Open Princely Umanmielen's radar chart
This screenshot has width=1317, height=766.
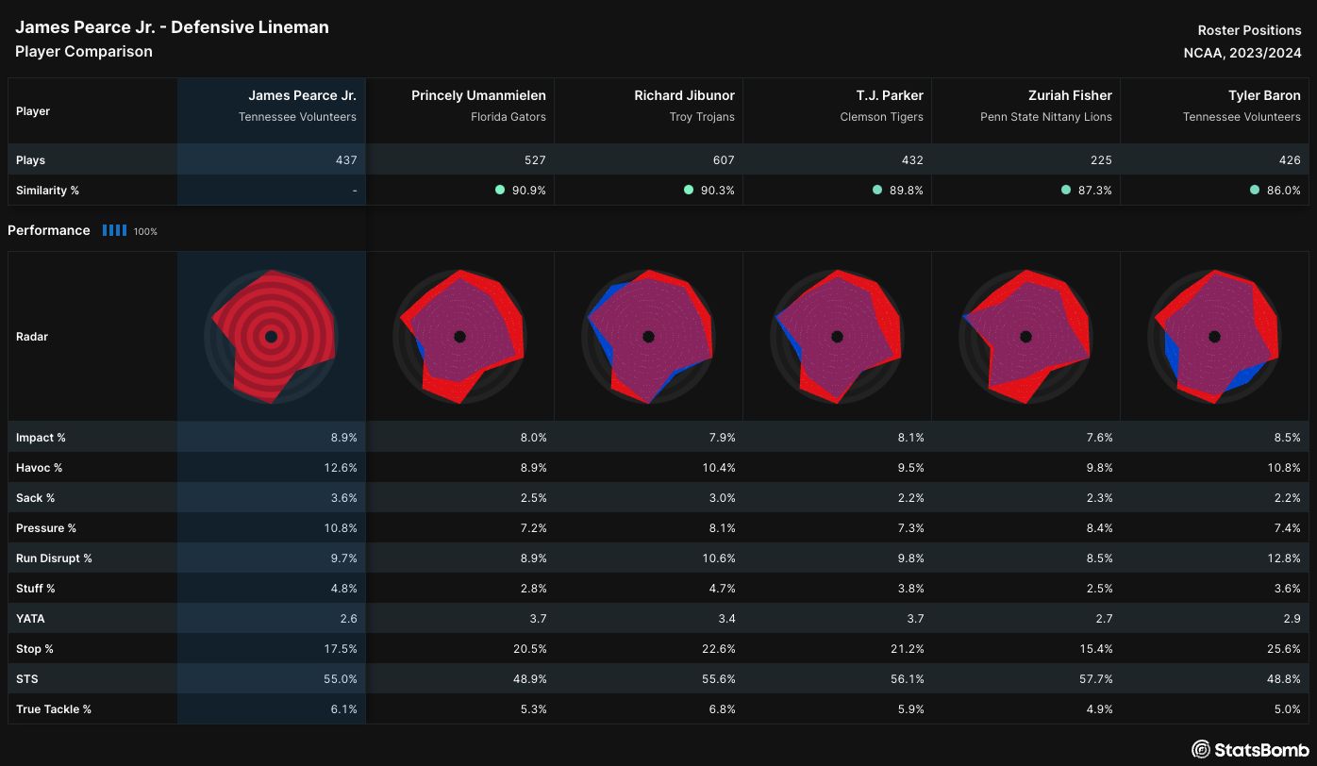460,337
